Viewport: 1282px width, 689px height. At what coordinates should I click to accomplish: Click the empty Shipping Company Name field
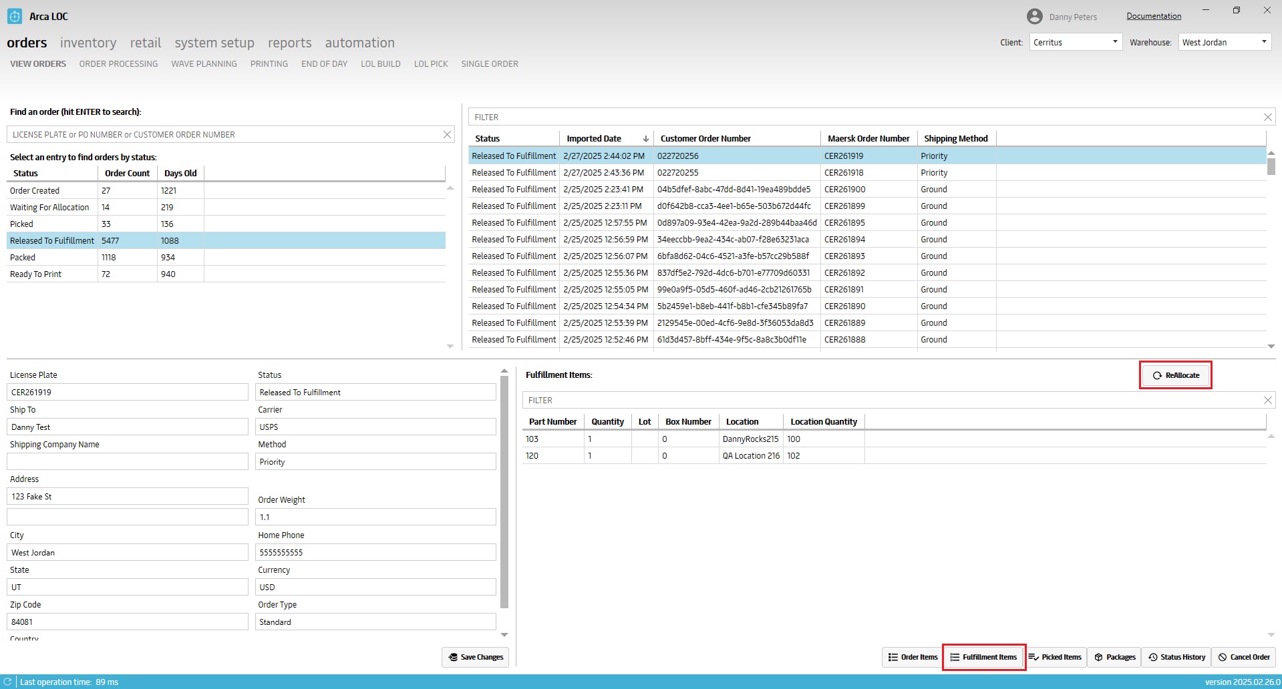[128, 461]
